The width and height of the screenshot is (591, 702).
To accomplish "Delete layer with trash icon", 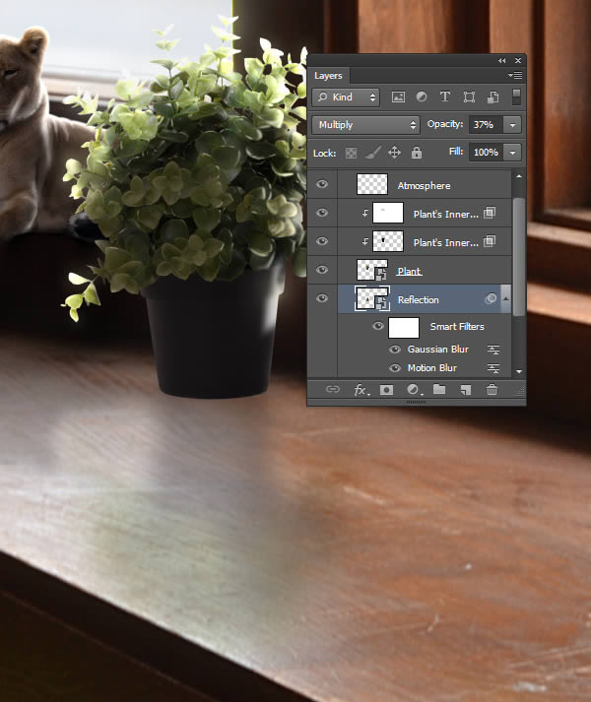I will point(492,390).
